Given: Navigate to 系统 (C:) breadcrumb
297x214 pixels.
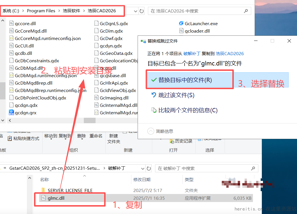Looking at the screenshot, I should 11,11.
